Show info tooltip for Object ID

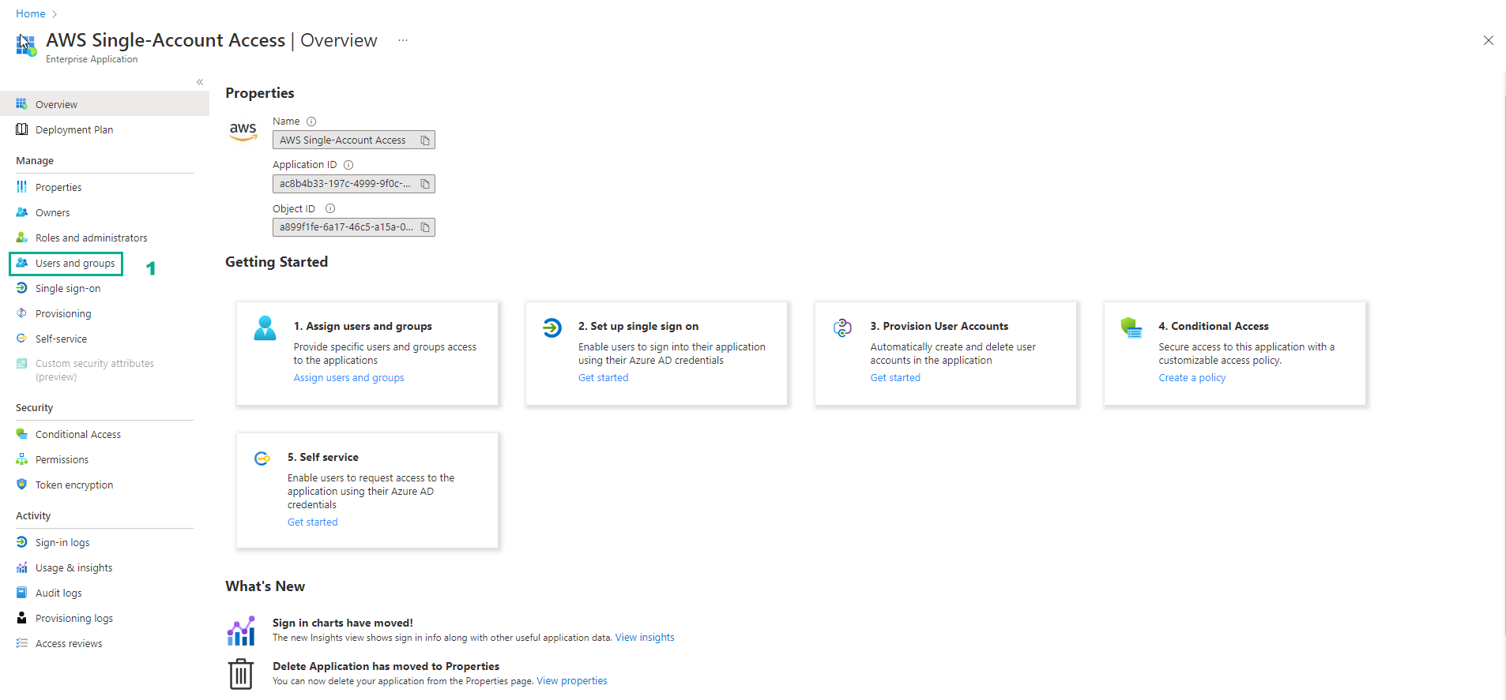coord(330,208)
